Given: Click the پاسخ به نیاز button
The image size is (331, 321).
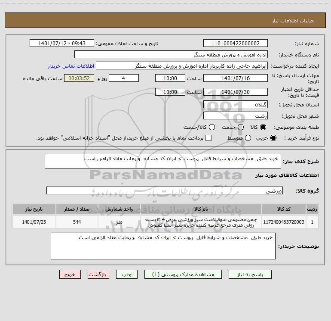Looking at the screenshot, I should (x=250, y=274).
